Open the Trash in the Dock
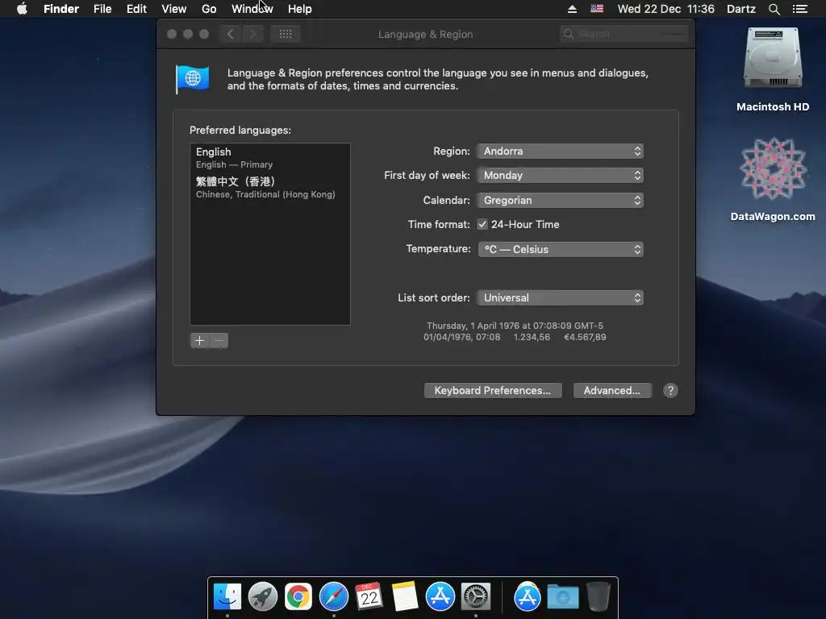Image resolution: width=826 pixels, height=619 pixels. click(599, 596)
